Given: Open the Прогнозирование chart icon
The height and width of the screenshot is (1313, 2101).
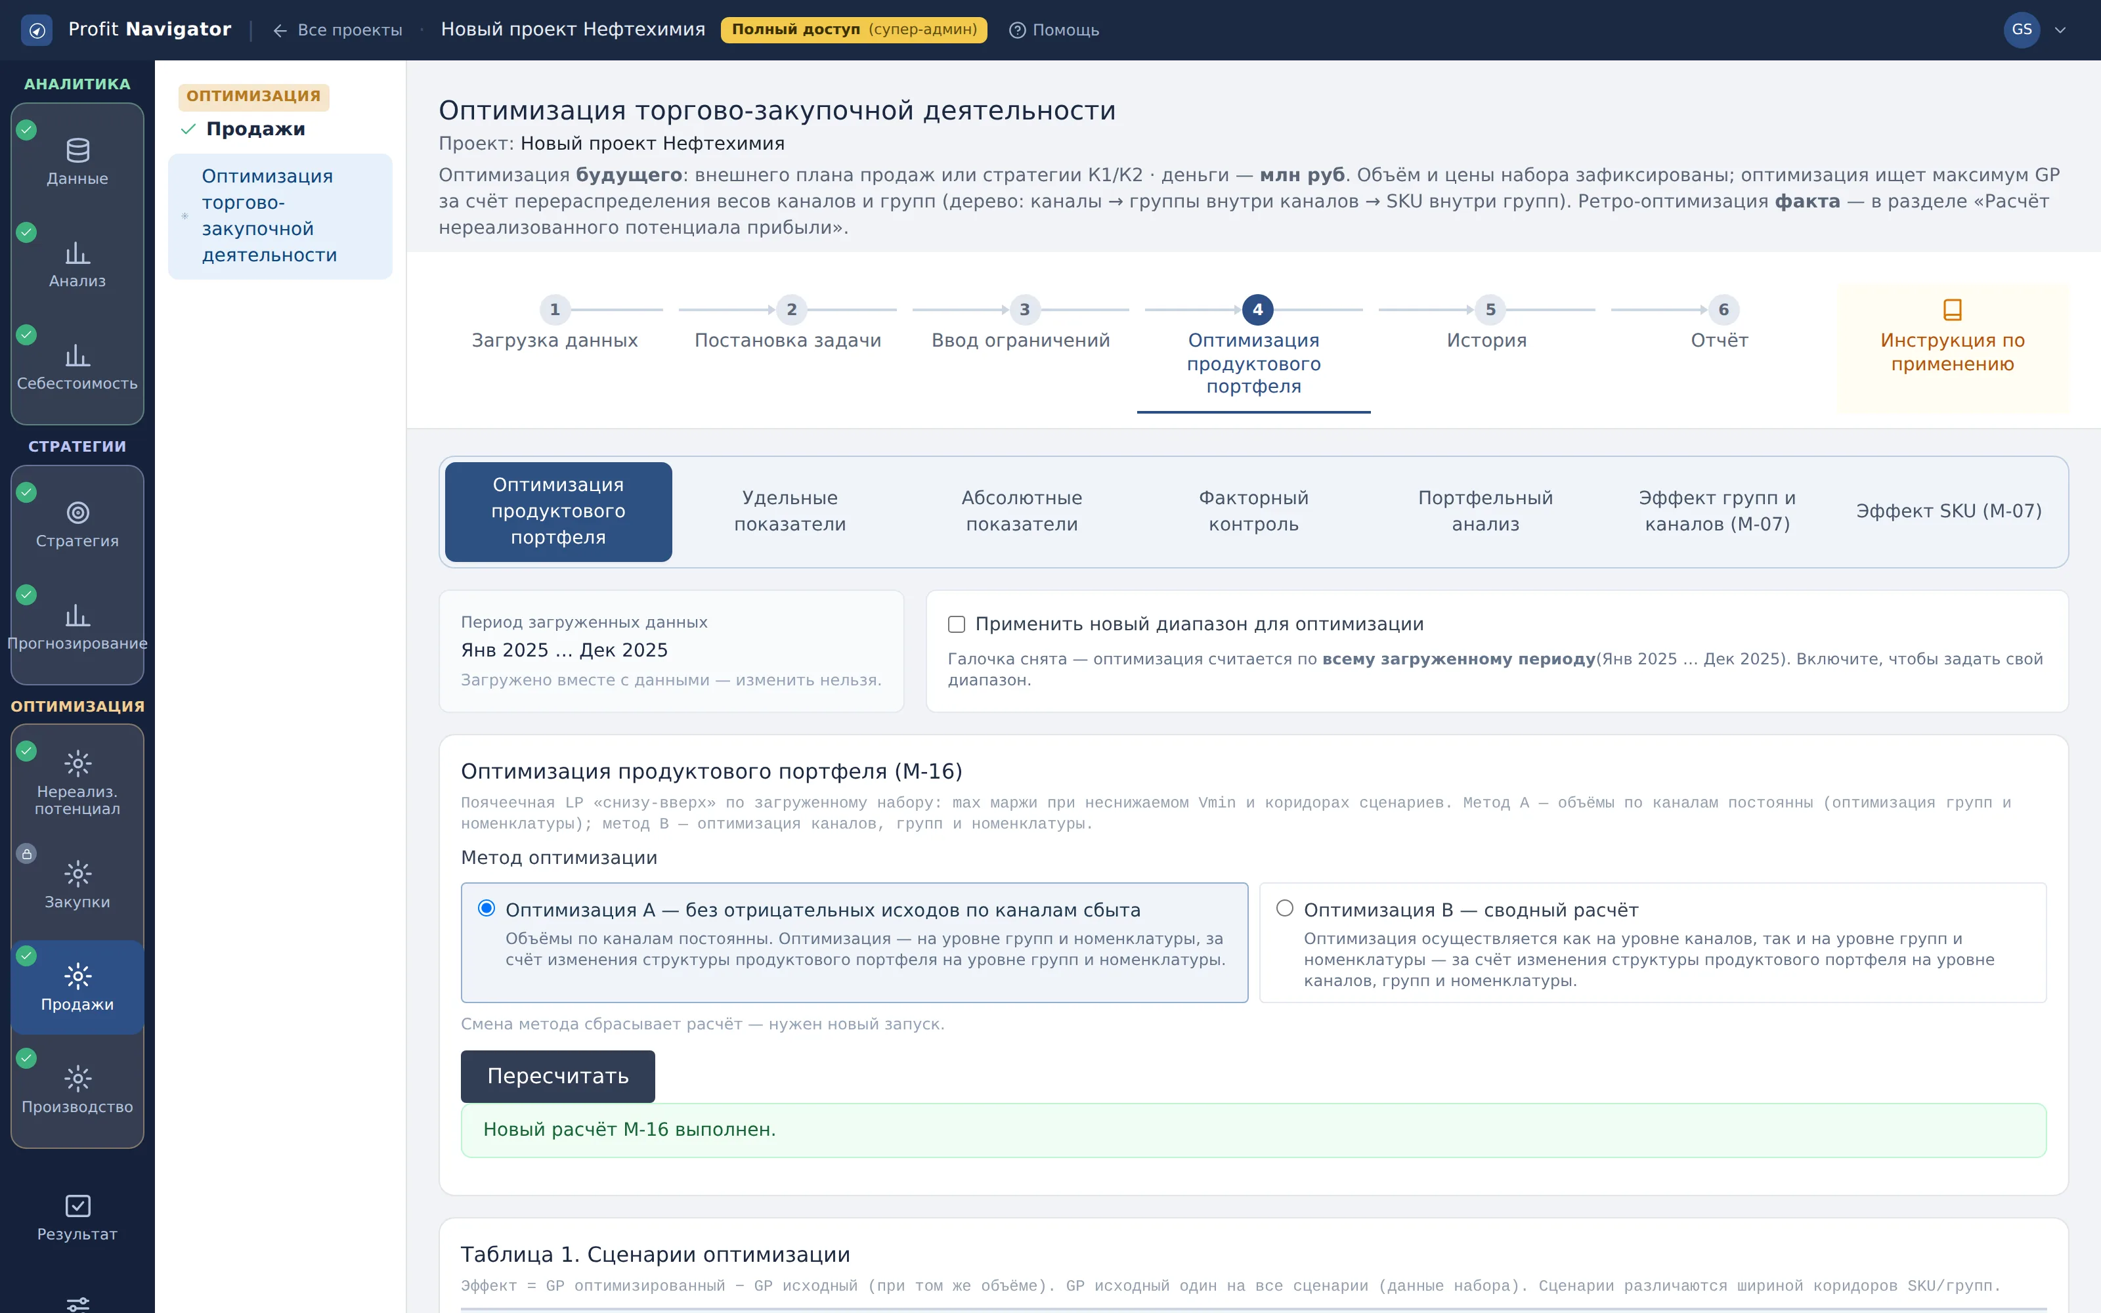Looking at the screenshot, I should (77, 616).
